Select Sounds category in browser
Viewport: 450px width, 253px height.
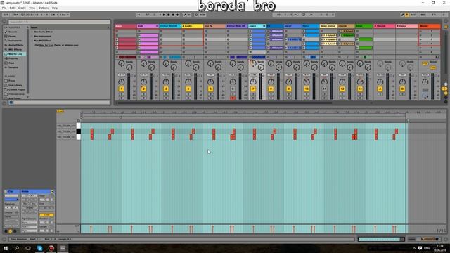[13, 32]
